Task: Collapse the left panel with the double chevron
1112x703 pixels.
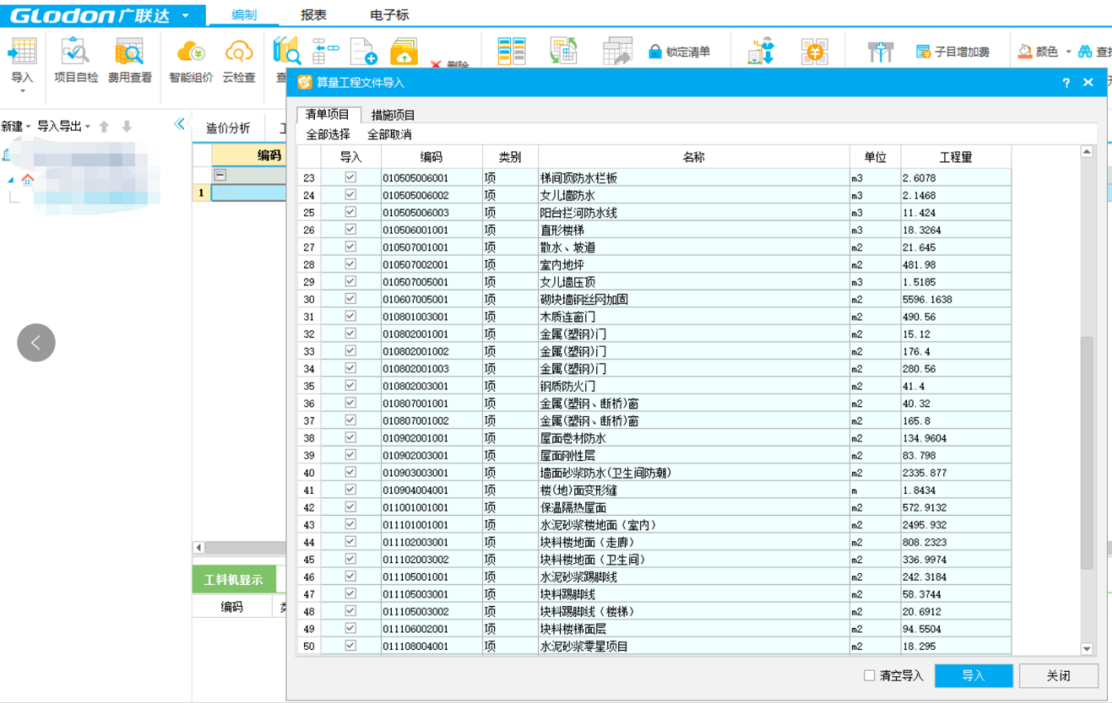Action: click(x=179, y=125)
